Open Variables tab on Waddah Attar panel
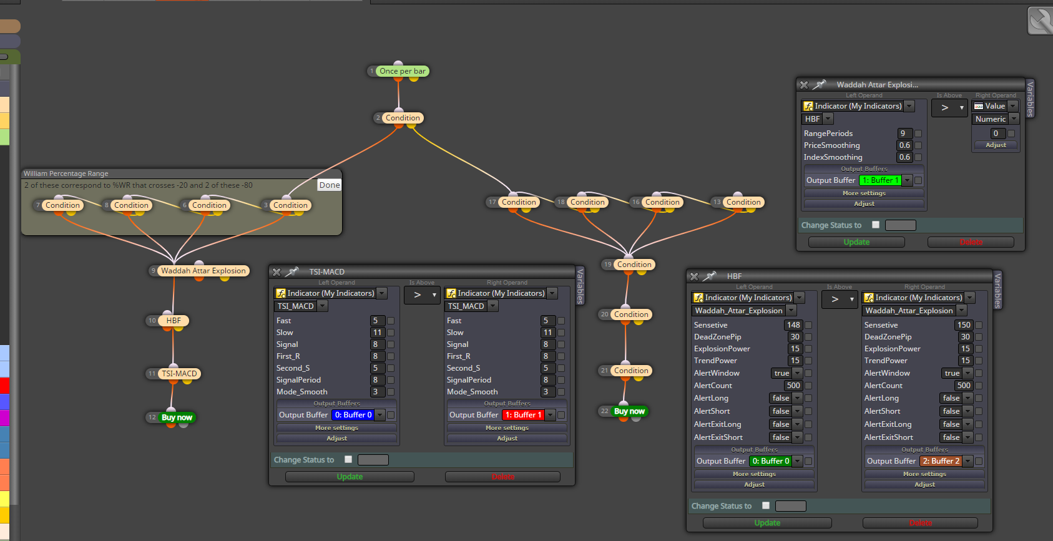Image resolution: width=1053 pixels, height=541 pixels. click(1030, 99)
